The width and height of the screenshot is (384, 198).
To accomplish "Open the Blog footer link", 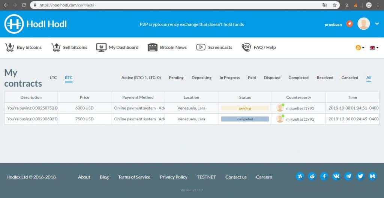I will point(104,177).
